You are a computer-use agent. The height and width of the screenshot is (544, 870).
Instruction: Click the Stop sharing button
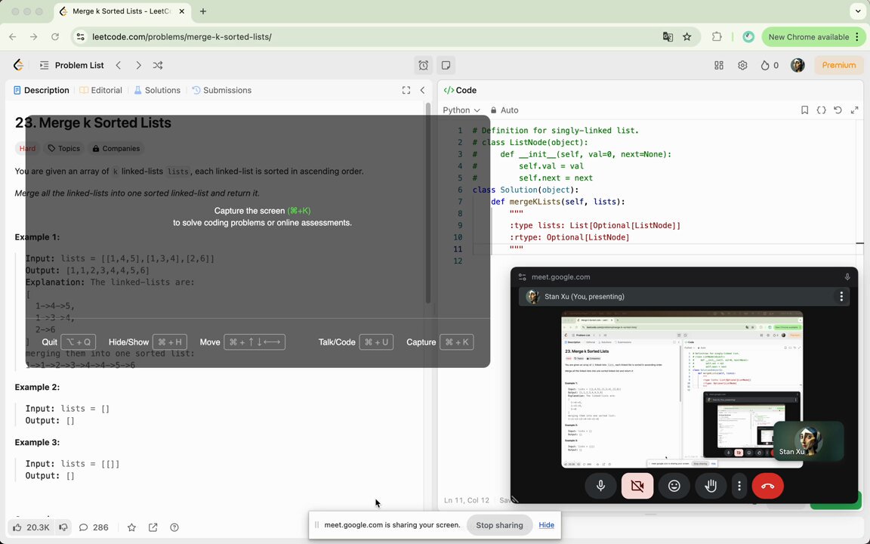tap(499, 525)
